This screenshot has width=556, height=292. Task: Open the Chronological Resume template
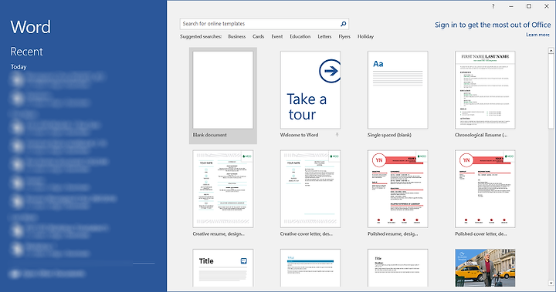(485, 90)
